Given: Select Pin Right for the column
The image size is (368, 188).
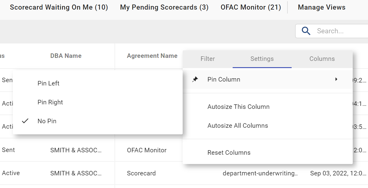Looking at the screenshot, I should click(50, 102).
